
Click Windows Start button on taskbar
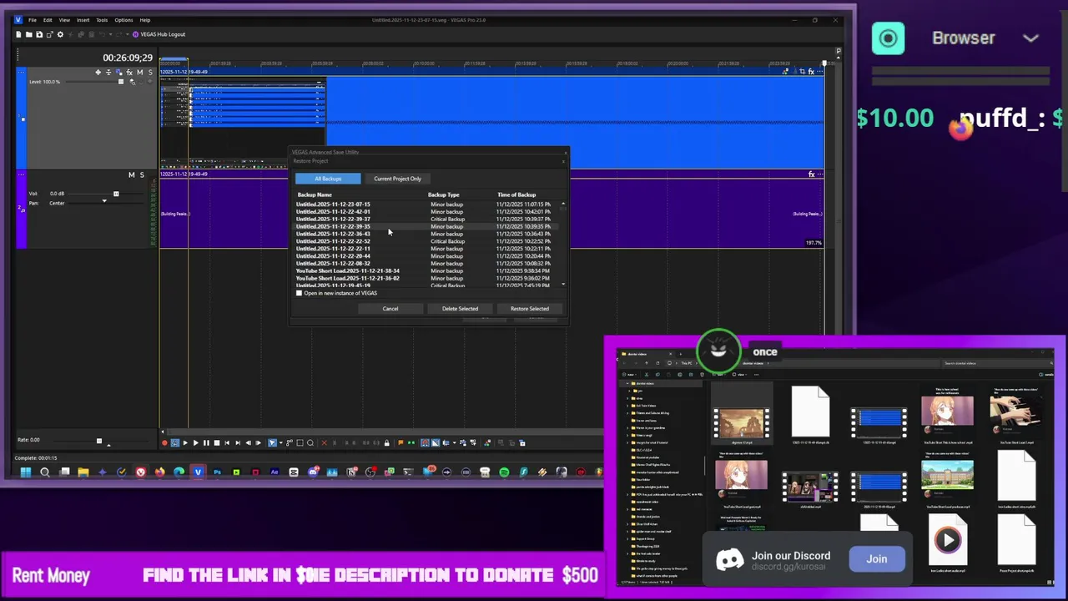pyautogui.click(x=26, y=472)
